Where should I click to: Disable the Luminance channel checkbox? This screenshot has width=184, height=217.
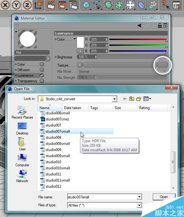(42, 75)
